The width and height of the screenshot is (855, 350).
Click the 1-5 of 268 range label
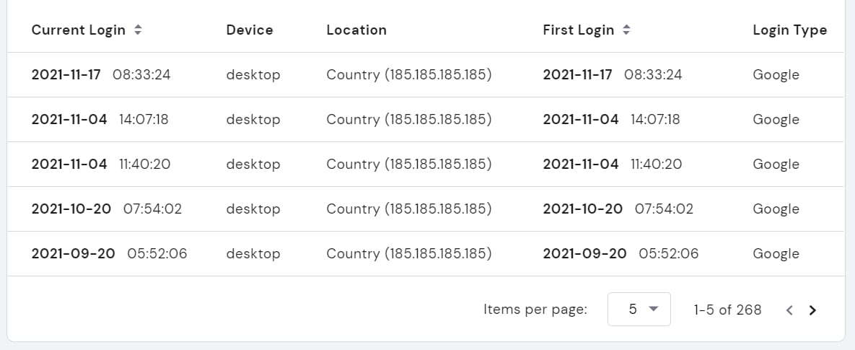pyautogui.click(x=727, y=310)
